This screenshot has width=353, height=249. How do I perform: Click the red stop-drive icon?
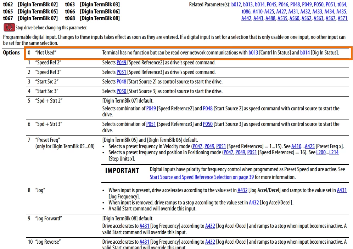(x=9, y=28)
